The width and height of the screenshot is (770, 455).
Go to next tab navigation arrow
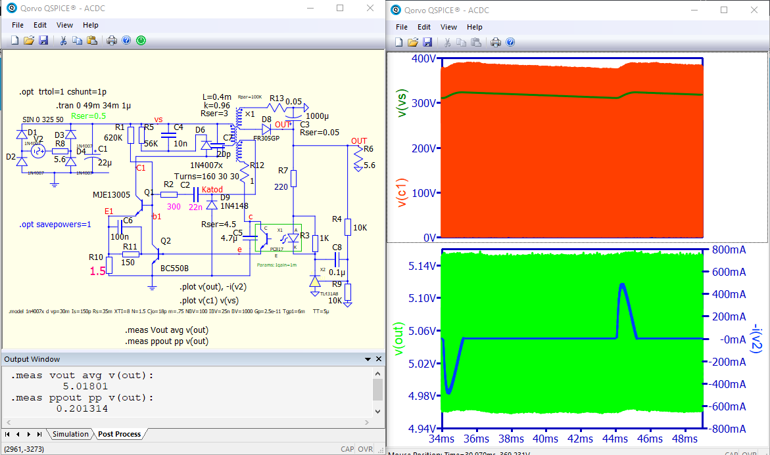(28, 434)
